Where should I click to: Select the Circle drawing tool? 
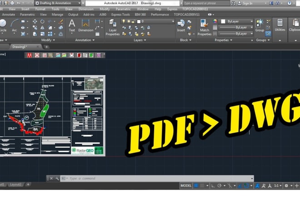point(3,25)
